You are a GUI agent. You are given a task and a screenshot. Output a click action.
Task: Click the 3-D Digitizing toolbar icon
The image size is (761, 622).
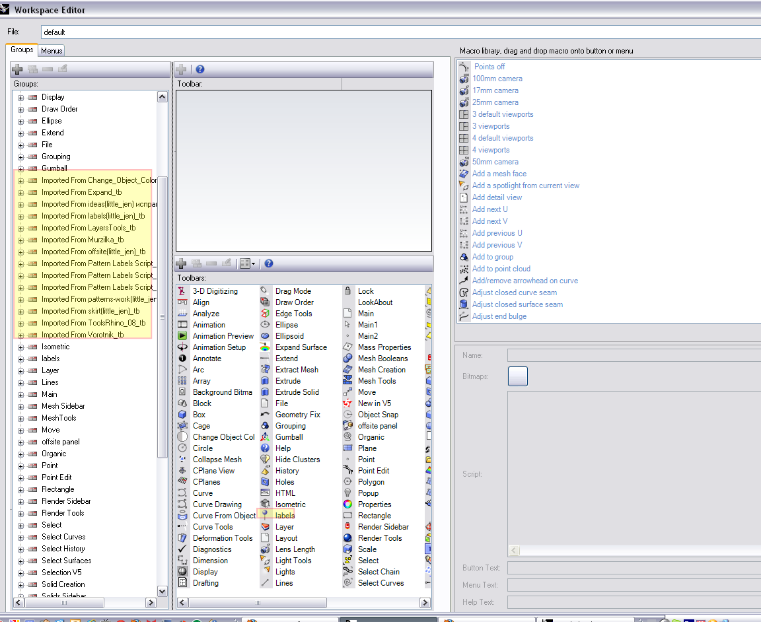(x=182, y=291)
